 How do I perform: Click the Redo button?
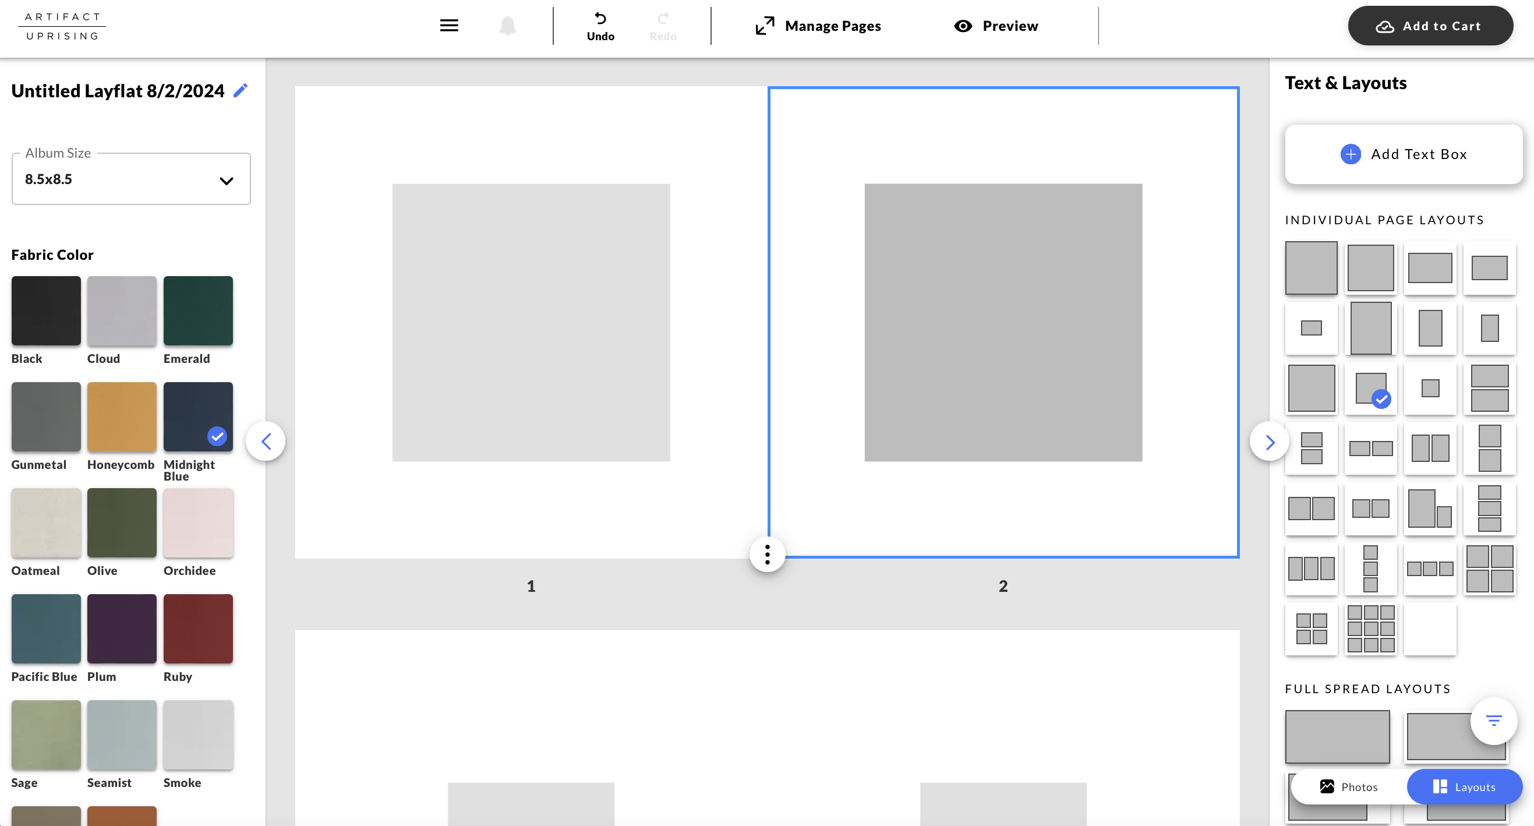(663, 27)
